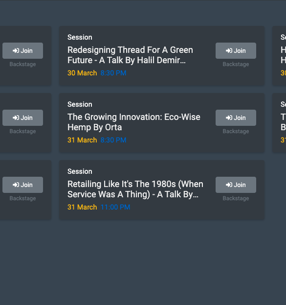Screen dimensions: 286x305
Task: Join the Eco-Wise Hemp By Orta session
Action: click(x=236, y=117)
